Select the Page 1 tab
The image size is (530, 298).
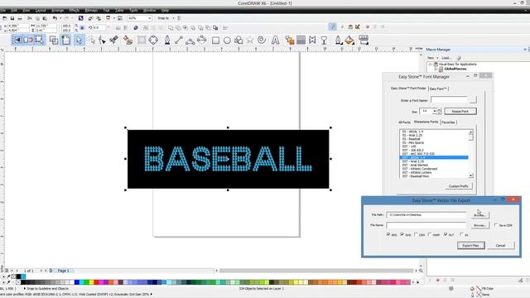pyautogui.click(x=63, y=271)
